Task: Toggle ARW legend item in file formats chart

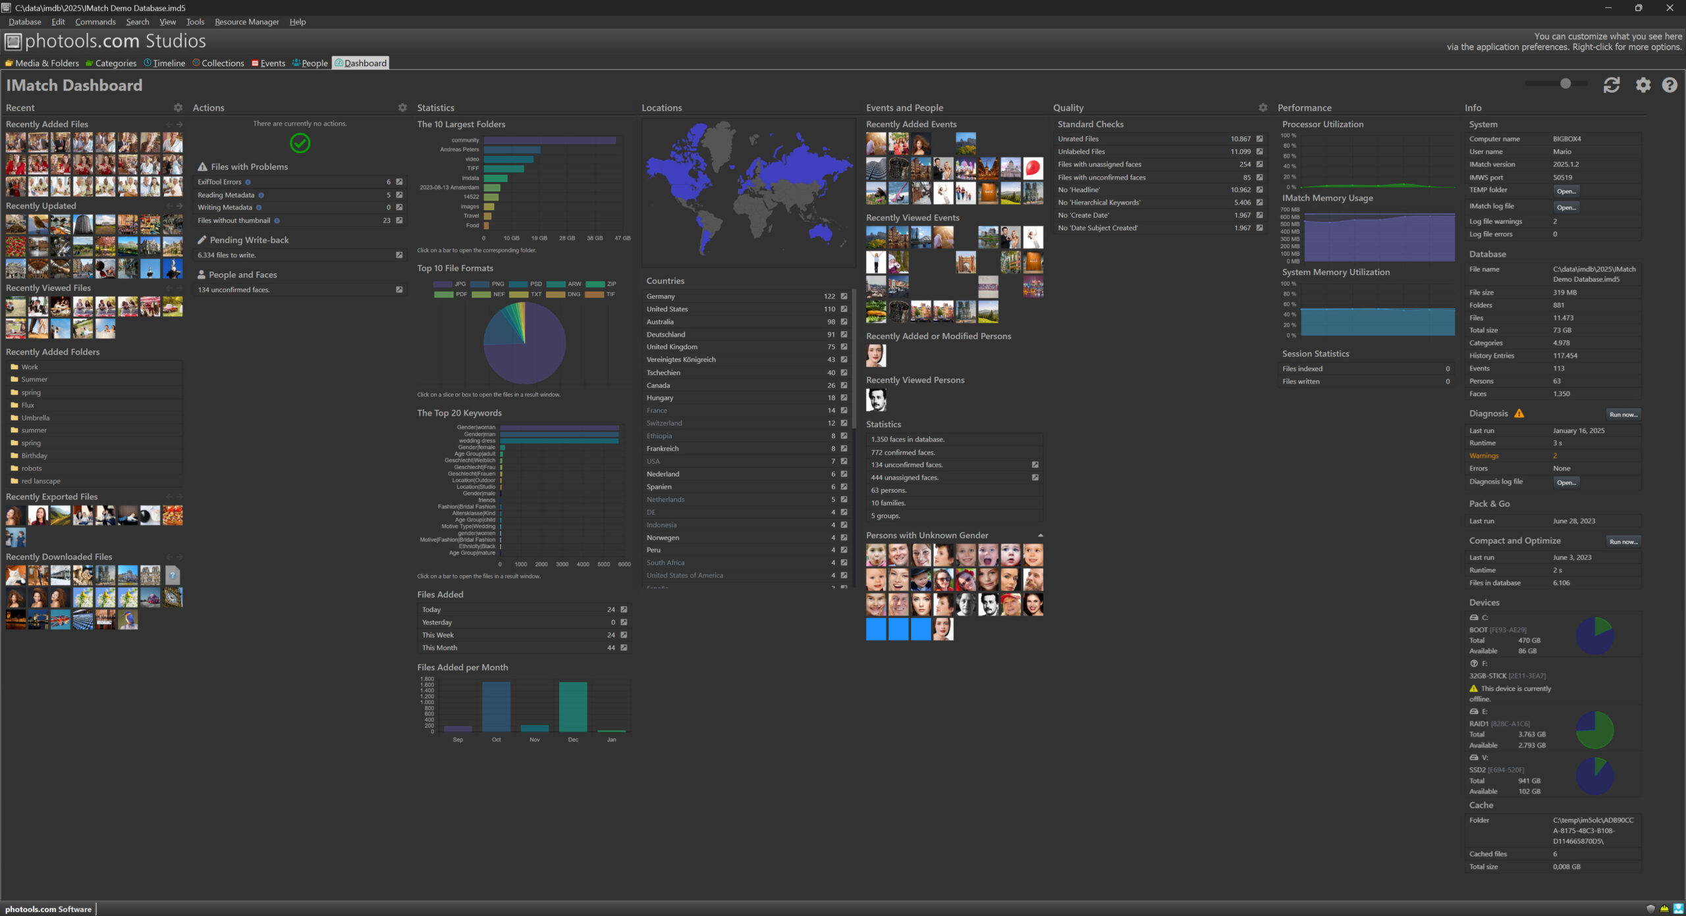Action: pyautogui.click(x=564, y=284)
